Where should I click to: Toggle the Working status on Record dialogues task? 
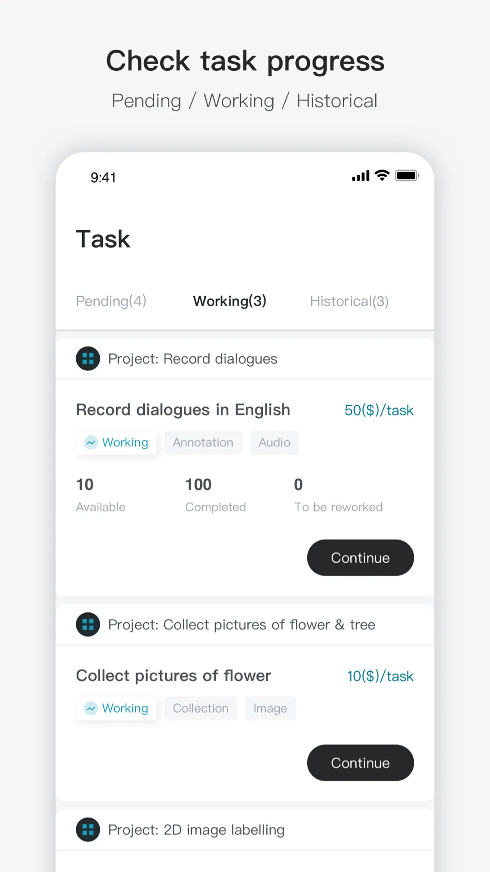pos(116,442)
